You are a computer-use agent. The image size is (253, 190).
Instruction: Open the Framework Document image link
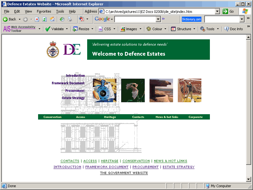click(68, 83)
